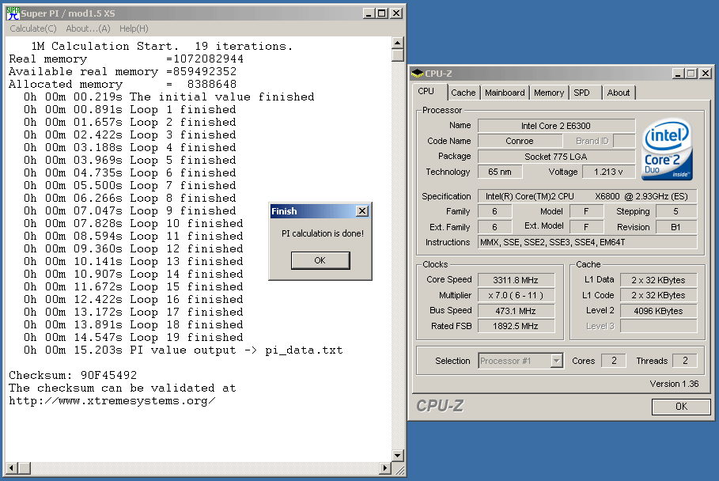
Task: Click the CPU-Z title bar chip icon
Action: [x=418, y=74]
